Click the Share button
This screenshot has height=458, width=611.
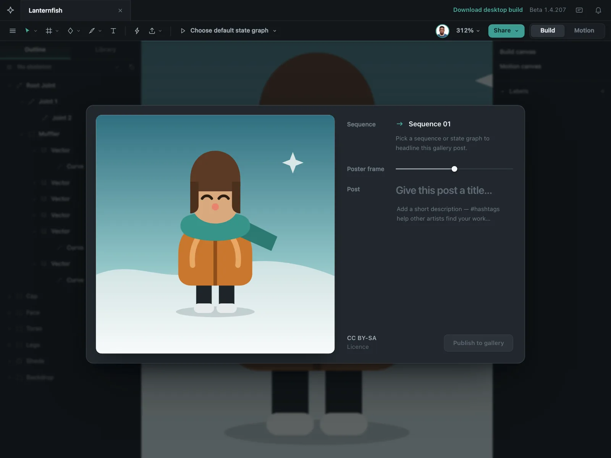pyautogui.click(x=506, y=31)
